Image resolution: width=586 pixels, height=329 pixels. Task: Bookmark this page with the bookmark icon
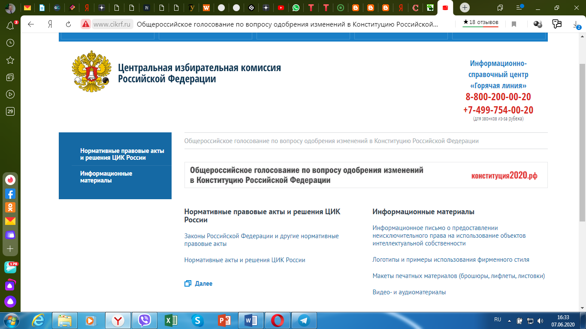pyautogui.click(x=514, y=24)
